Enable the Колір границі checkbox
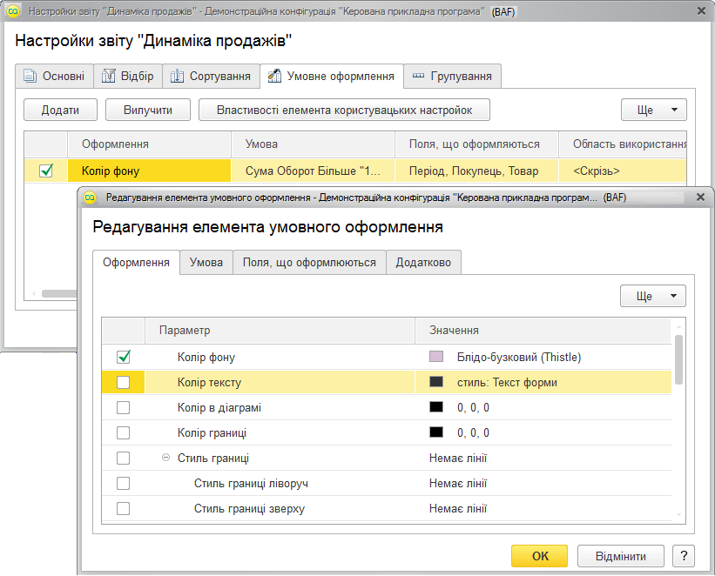Screen dimensions: 715x576 (x=123, y=432)
